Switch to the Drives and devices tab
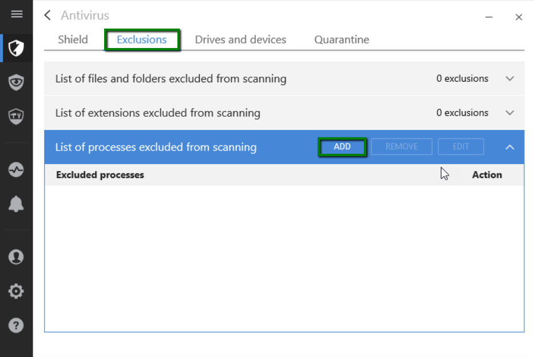Image resolution: width=534 pixels, height=357 pixels. [x=240, y=39]
